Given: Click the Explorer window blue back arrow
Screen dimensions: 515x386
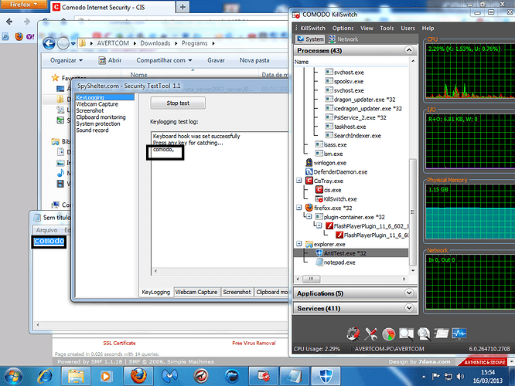Looking at the screenshot, I should [49, 43].
